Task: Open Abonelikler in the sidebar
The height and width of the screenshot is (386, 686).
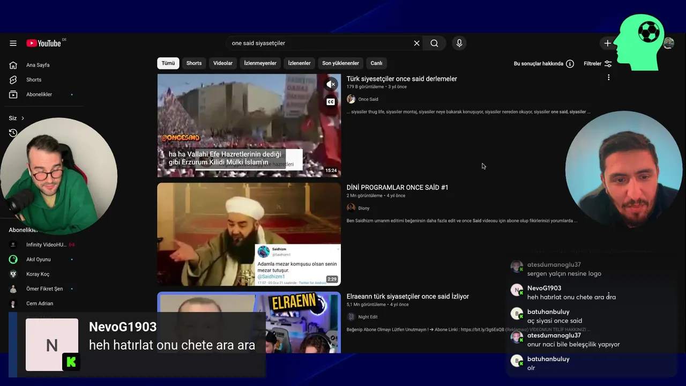Action: coord(39,94)
